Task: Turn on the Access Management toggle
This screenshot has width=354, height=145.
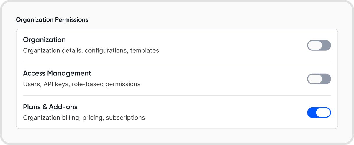Action: [319, 79]
